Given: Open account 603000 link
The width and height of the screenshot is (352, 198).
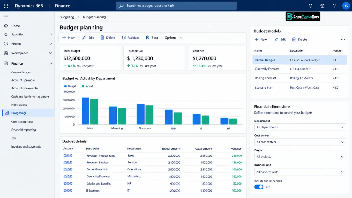Looking at the screenshot, I should pos(68,190).
